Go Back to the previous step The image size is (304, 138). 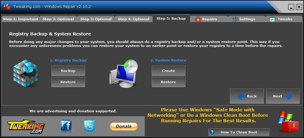pos(247,96)
